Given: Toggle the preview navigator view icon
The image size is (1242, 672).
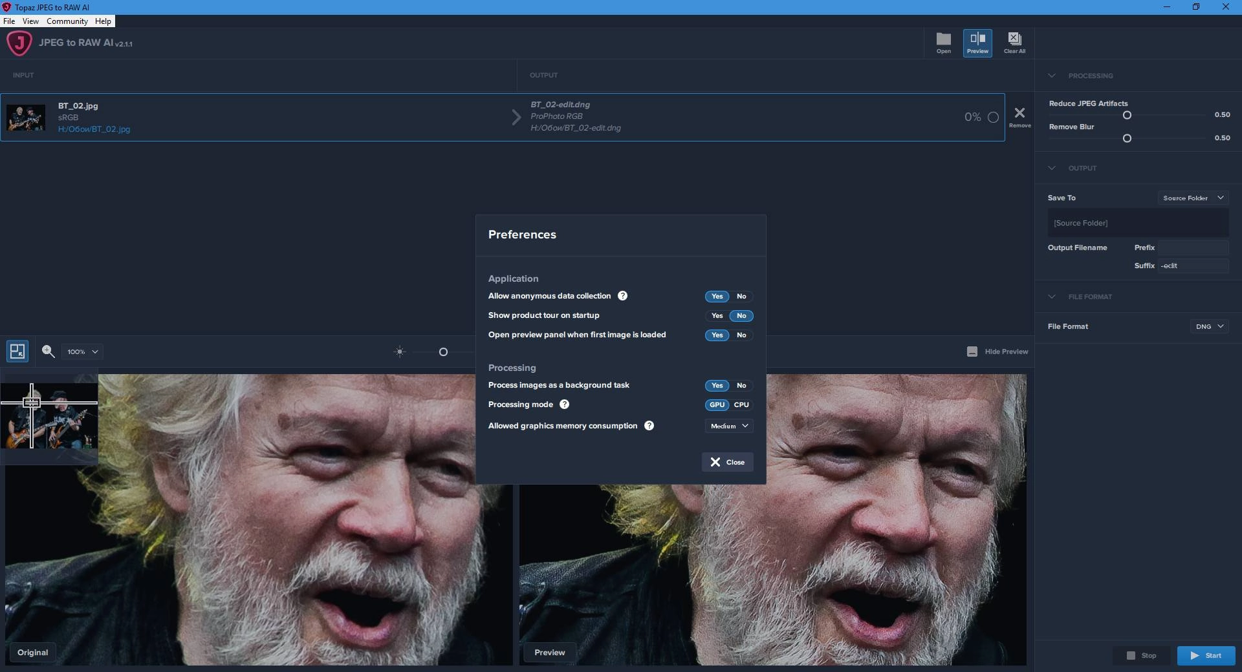Looking at the screenshot, I should (x=17, y=352).
